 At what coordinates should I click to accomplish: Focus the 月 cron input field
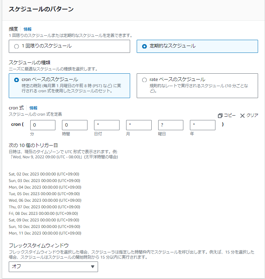[139, 125]
